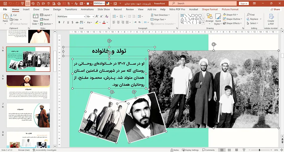Expand Shape Effects dropdown
Image resolution: width=284 pixels, height=152 pixels.
pos(233,23)
